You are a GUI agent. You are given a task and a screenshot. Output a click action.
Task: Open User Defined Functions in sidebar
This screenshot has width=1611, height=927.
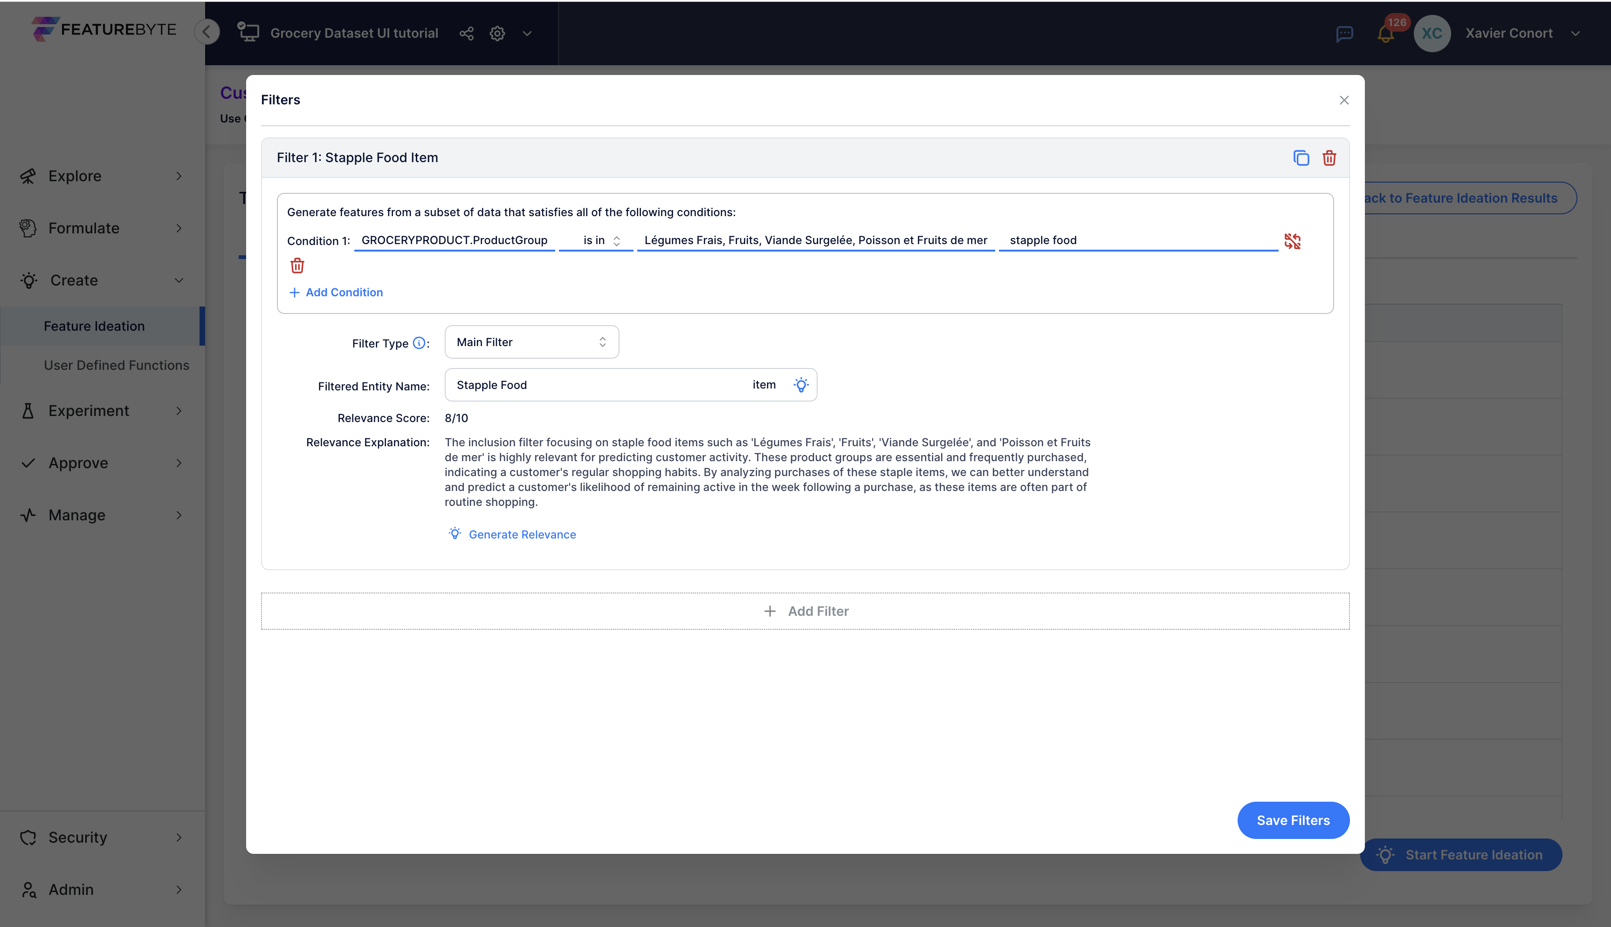point(117,365)
